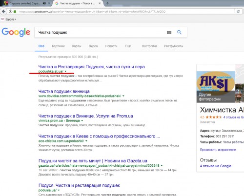Image resolution: width=244 pixels, height=196 pixels.
Task: Open the Настройки menu
Action: [149, 46]
